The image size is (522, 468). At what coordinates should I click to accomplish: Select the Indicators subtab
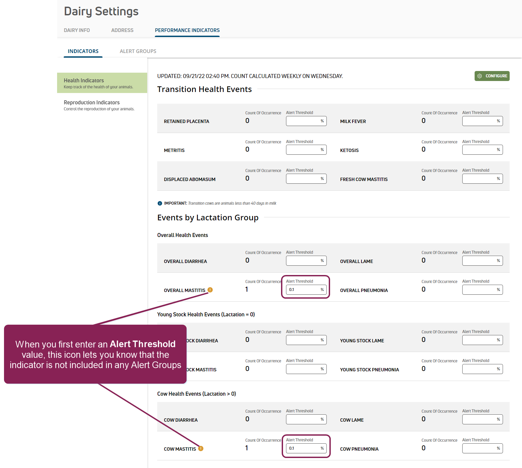83,51
